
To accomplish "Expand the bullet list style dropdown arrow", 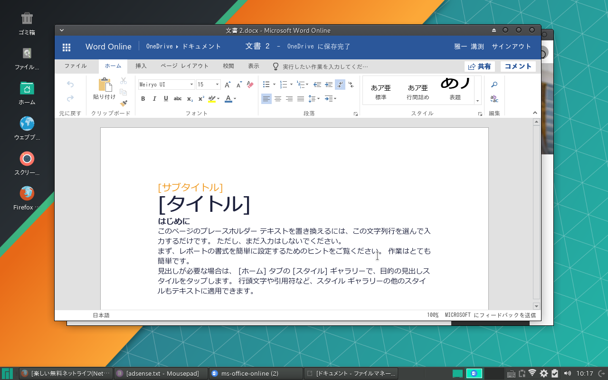I will [x=273, y=85].
